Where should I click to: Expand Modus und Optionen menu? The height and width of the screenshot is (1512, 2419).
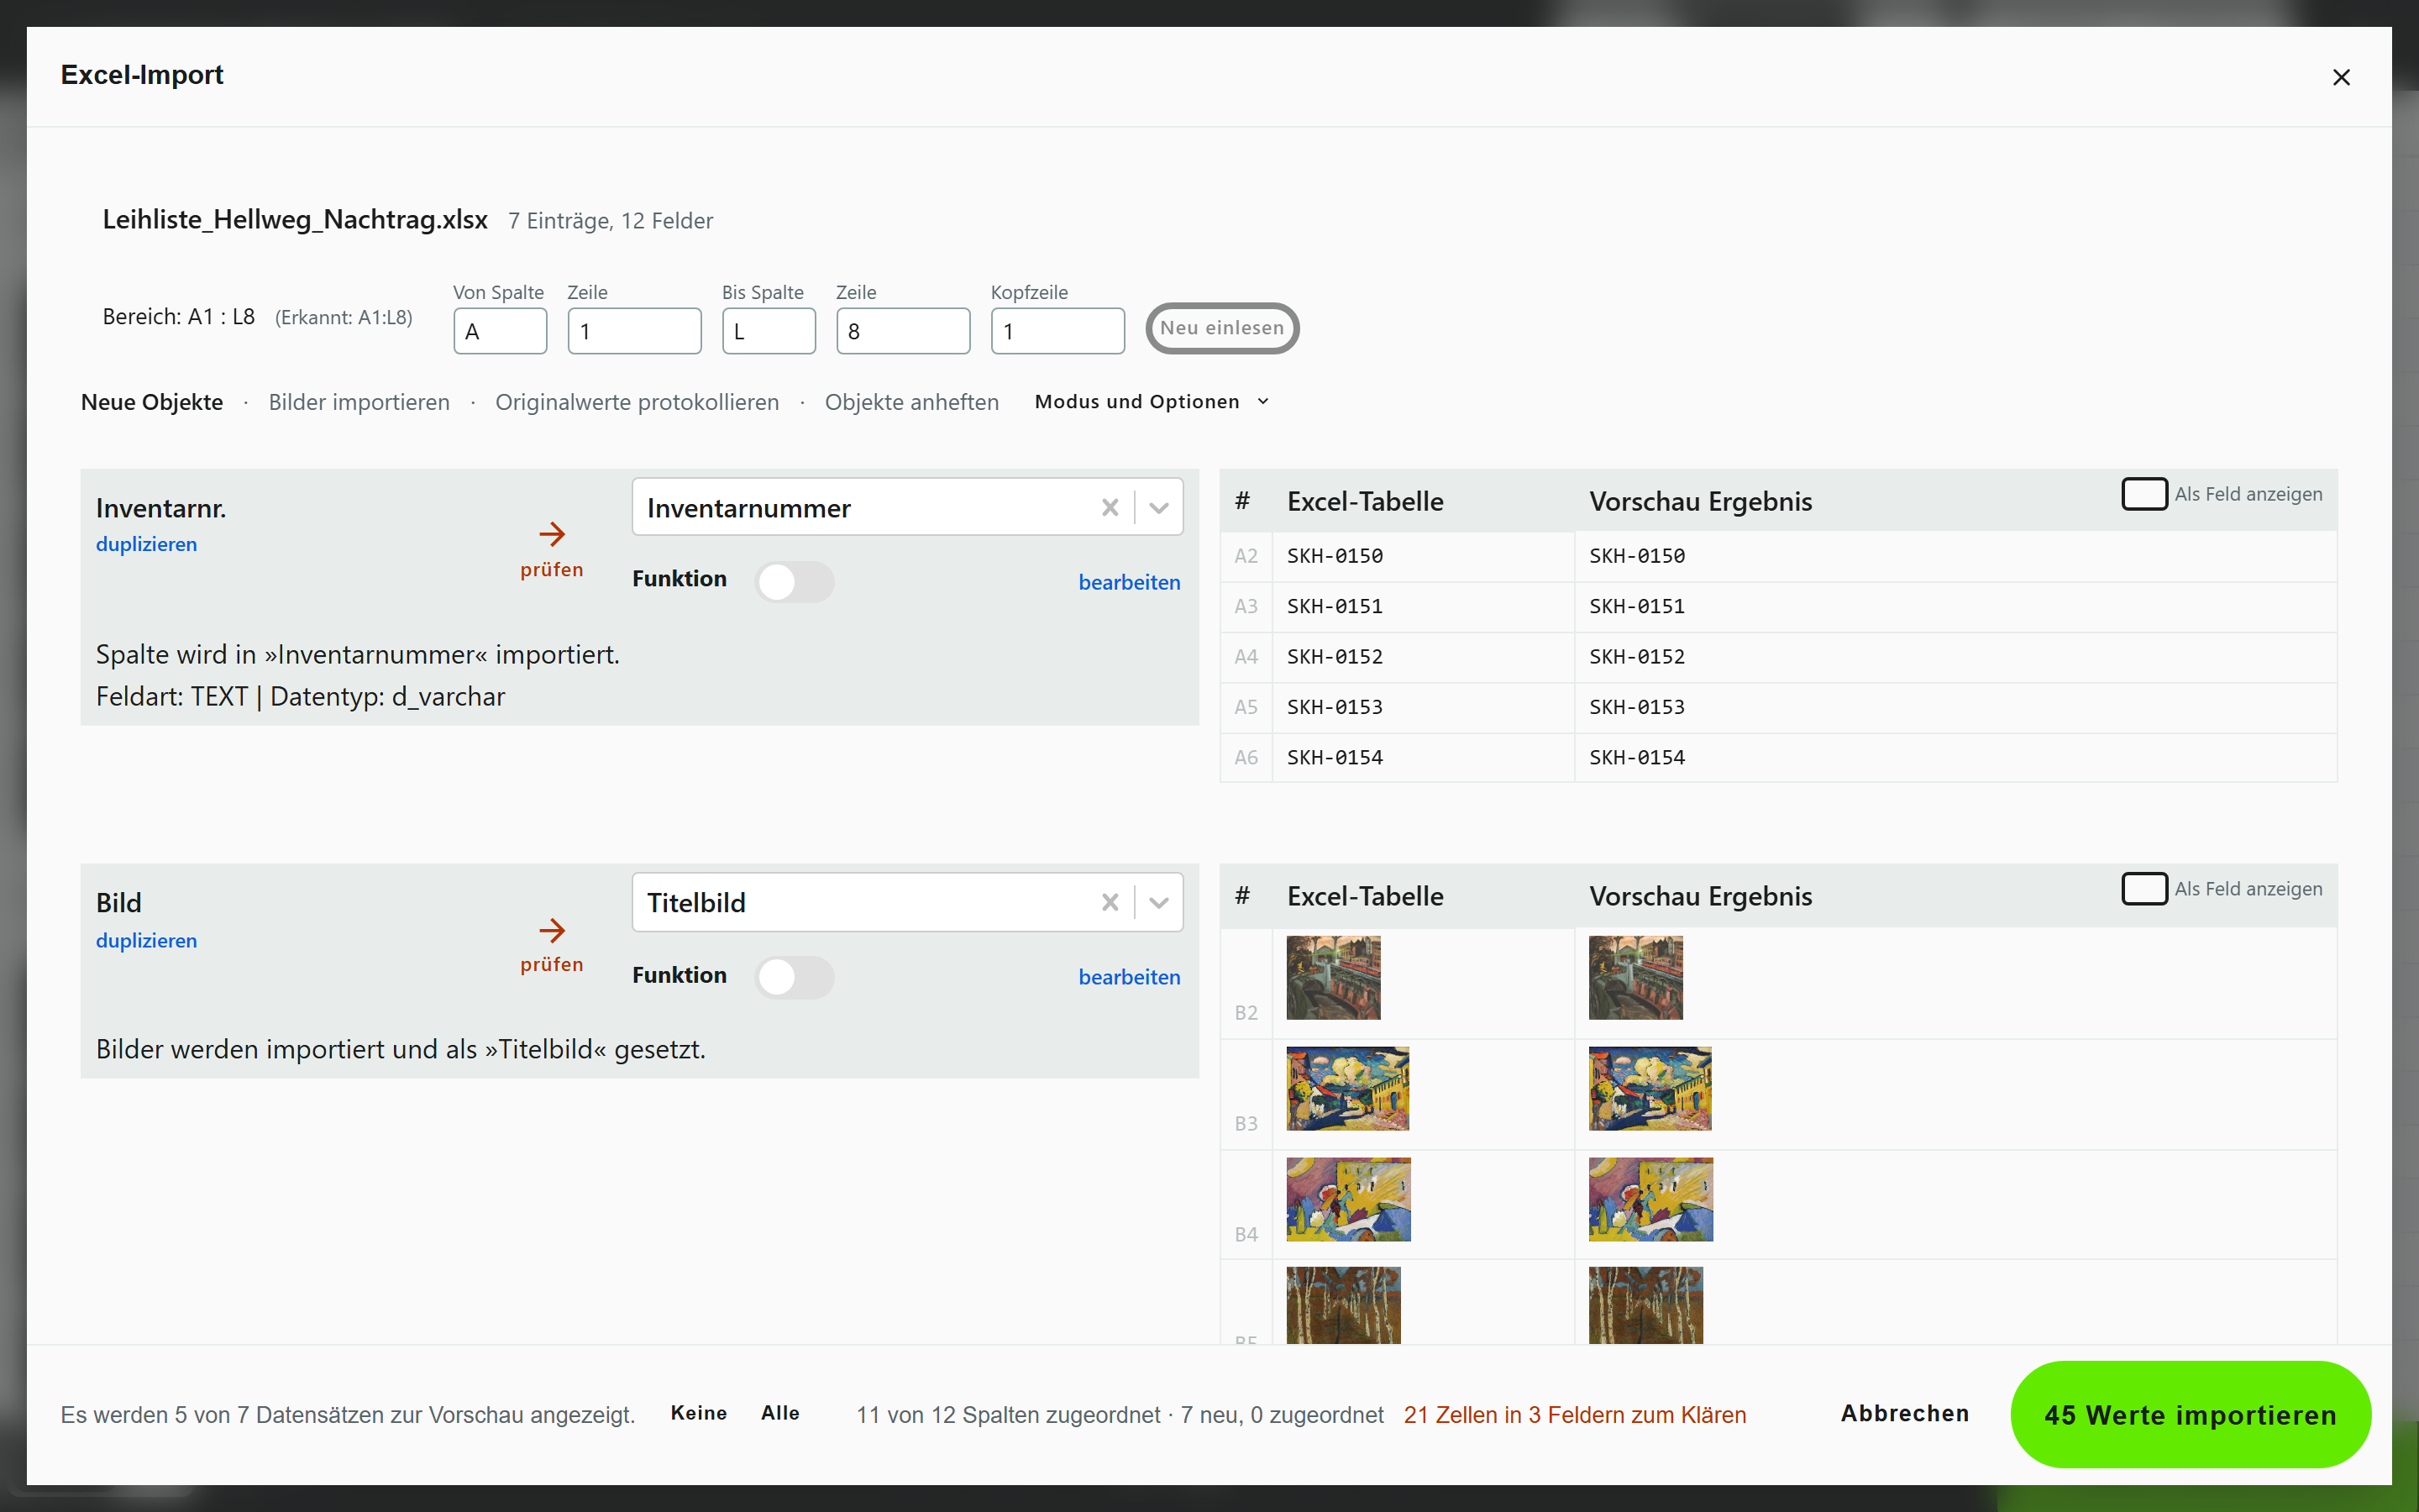click(x=1152, y=401)
